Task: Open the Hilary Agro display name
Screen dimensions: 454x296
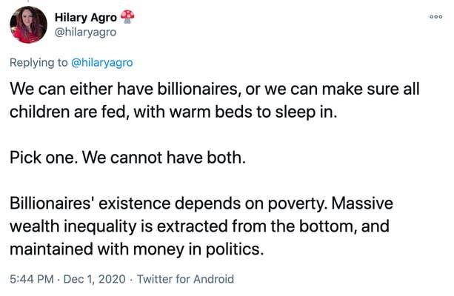Action: point(85,17)
